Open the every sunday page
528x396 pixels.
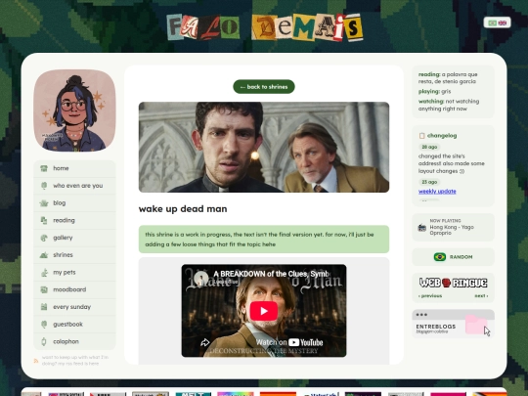point(74,307)
